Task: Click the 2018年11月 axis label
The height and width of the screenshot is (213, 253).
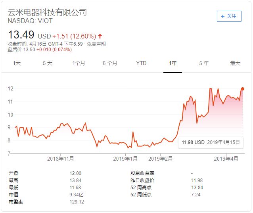Action: coord(61,159)
